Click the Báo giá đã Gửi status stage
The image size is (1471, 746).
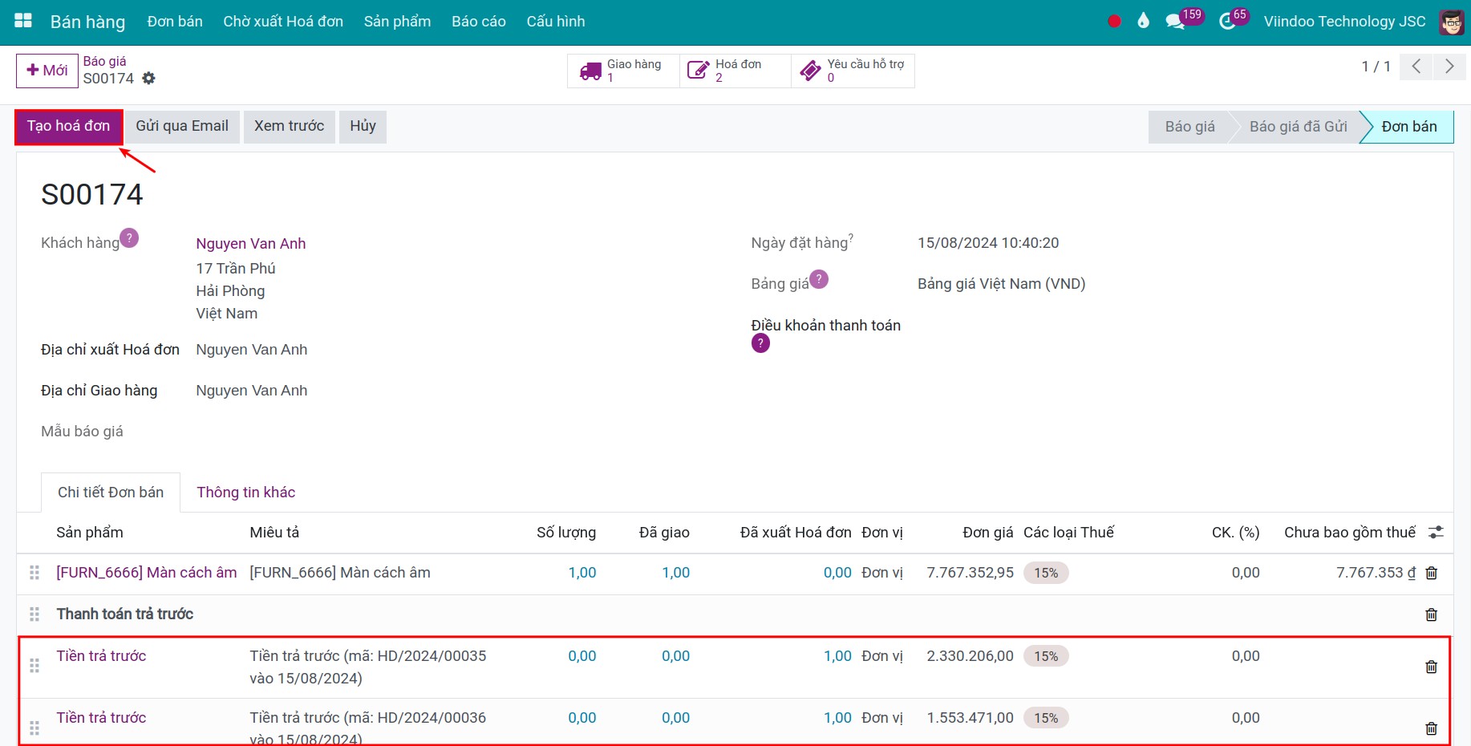point(1297,127)
